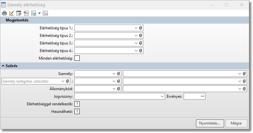Image resolution: width=253 pixels, height=133 pixels.
Task: Click the Érvényes date field ellipsis button
Action: 202,96
